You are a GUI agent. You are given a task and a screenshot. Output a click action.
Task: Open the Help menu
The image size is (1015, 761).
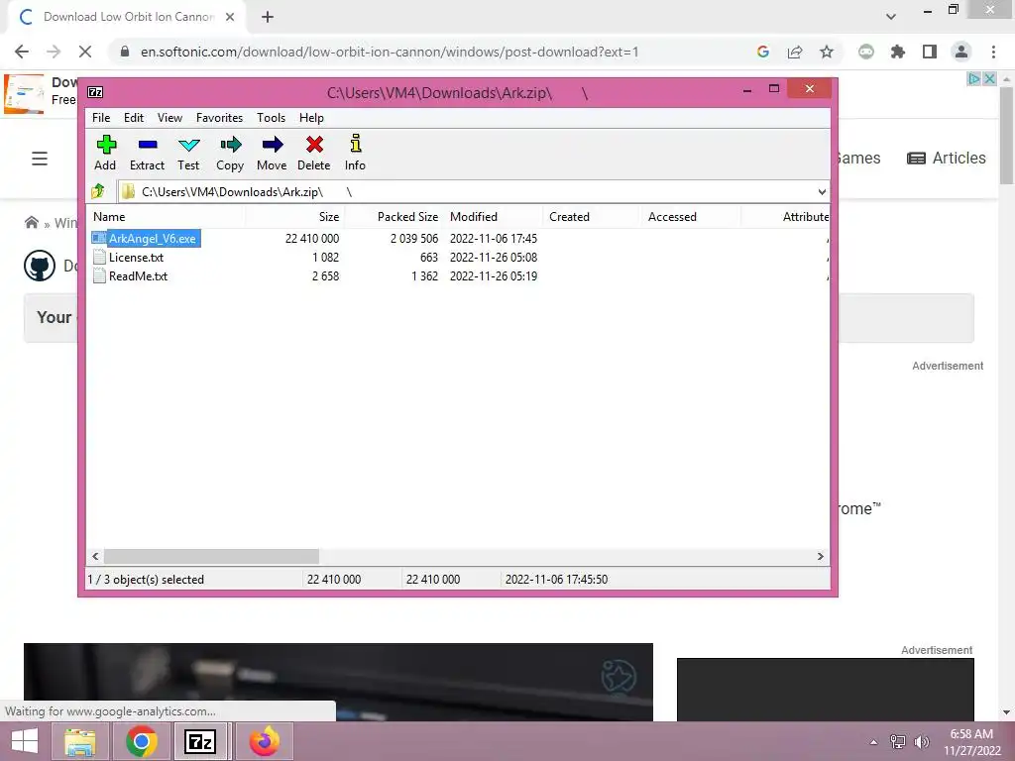point(311,118)
